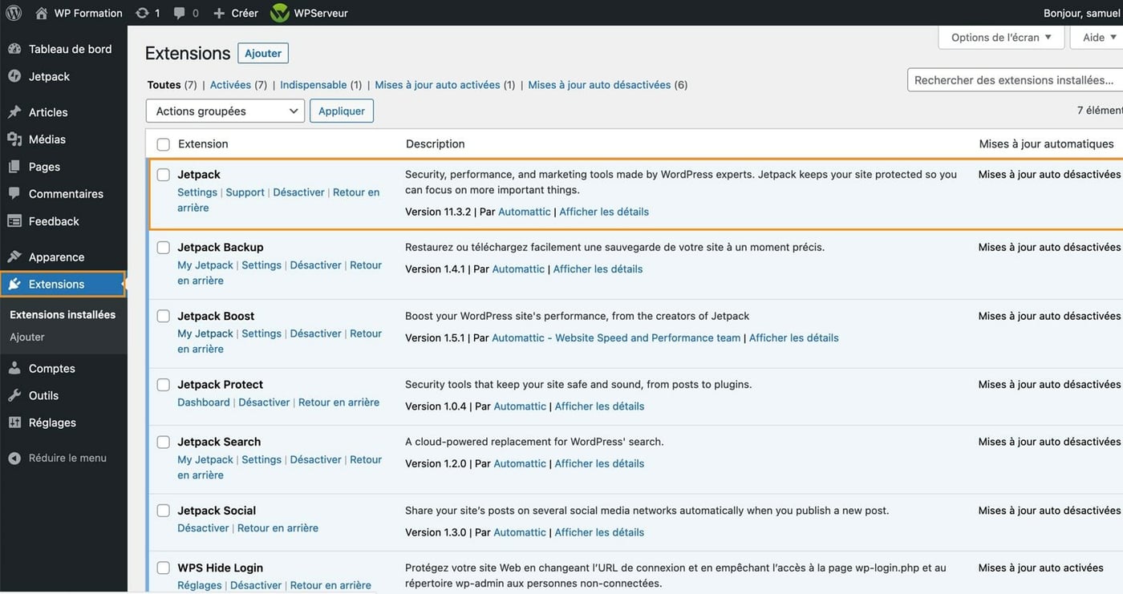Open Jetpack from the sidebar menu
Image resolution: width=1123 pixels, height=594 pixels.
coord(49,76)
